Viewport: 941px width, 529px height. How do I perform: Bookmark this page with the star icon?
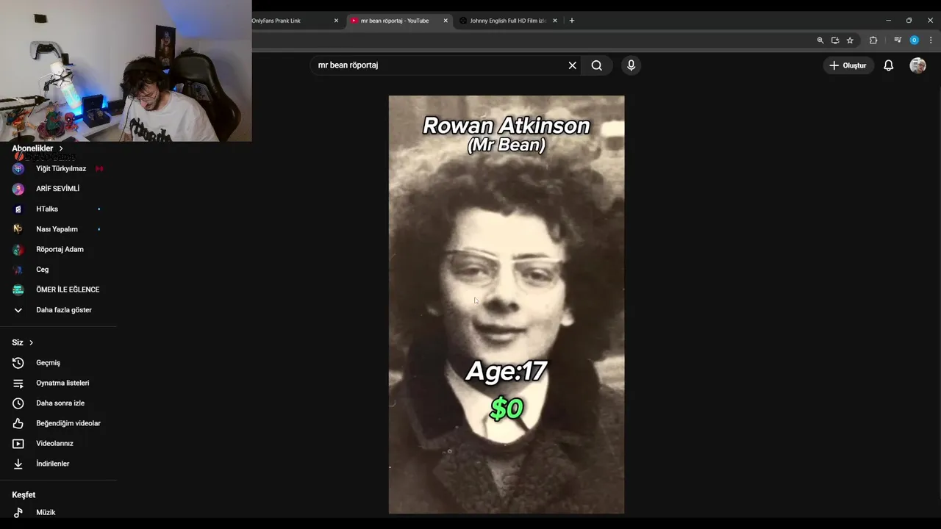pos(850,40)
